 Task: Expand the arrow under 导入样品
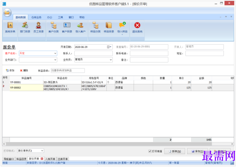tap(122, 35)
